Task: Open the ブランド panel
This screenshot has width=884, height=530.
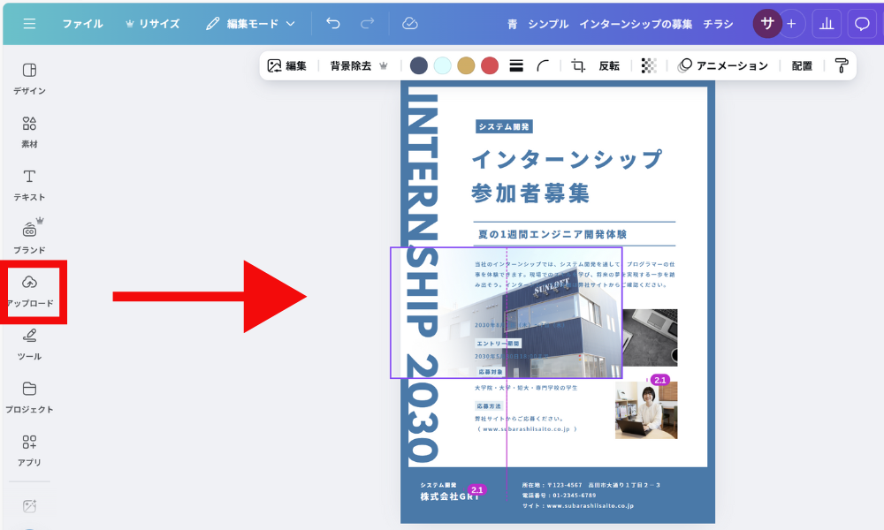Action: click(29, 237)
